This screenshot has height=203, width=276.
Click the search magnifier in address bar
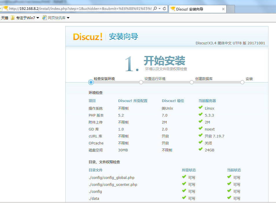click(x=155, y=8)
